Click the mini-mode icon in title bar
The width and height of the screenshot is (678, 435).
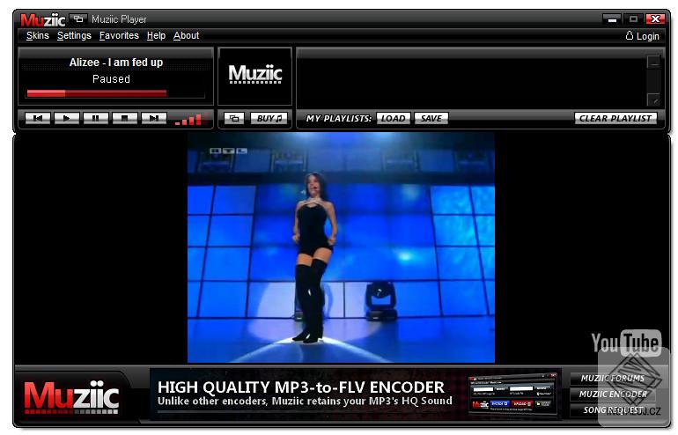[x=78, y=19]
